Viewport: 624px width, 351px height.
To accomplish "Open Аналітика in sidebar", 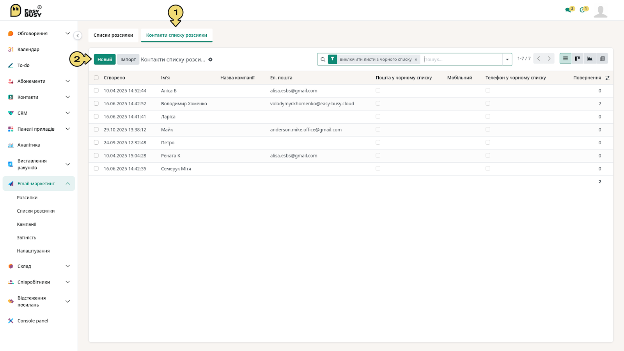I will (28, 145).
